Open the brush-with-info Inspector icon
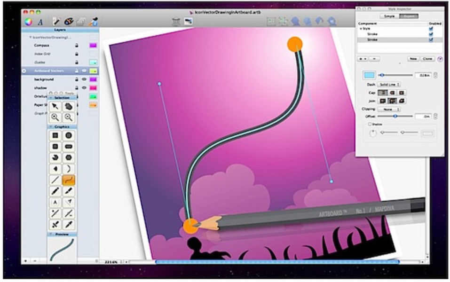The image size is (450, 282). [x=93, y=21]
